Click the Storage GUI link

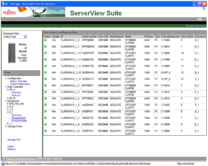[x=14, y=140]
